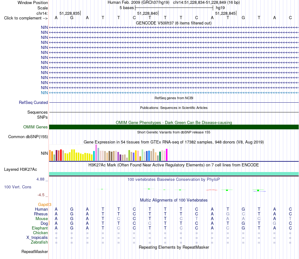Viewport: 299px width, 259px height.
Task: Click the hg19 label beside the scale bar
Action: (220, 8)
